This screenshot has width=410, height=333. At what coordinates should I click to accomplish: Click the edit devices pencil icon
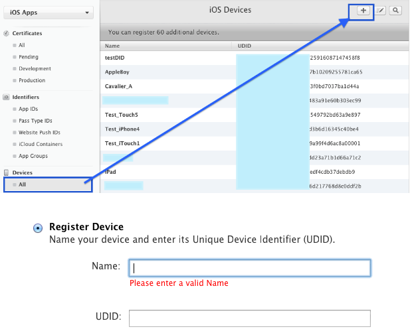click(381, 11)
